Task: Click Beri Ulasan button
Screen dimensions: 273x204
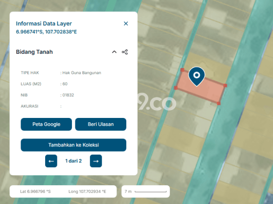Action: 101,124
